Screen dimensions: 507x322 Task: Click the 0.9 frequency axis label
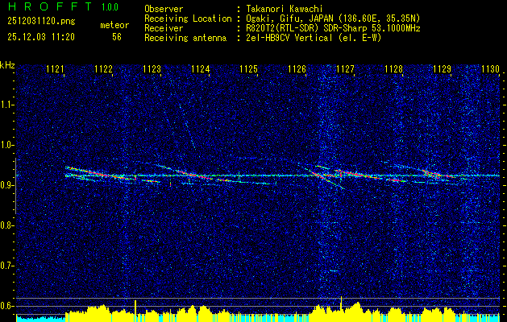tap(6, 185)
